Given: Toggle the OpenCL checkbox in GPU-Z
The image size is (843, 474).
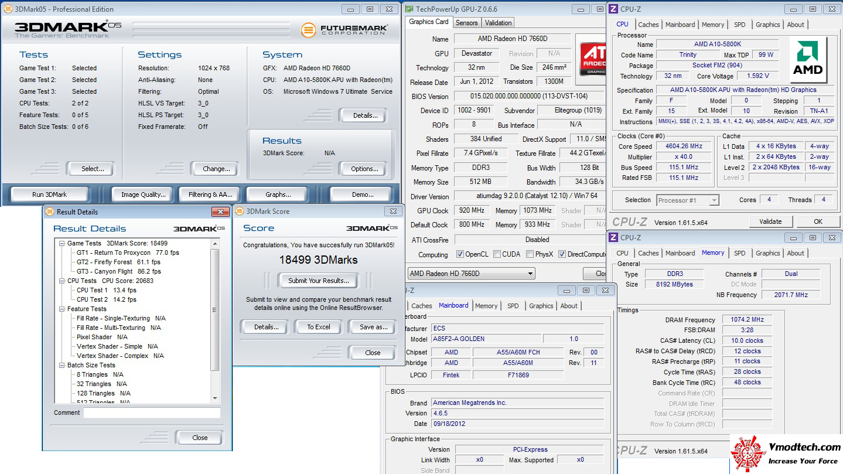Looking at the screenshot, I should pos(460,254).
